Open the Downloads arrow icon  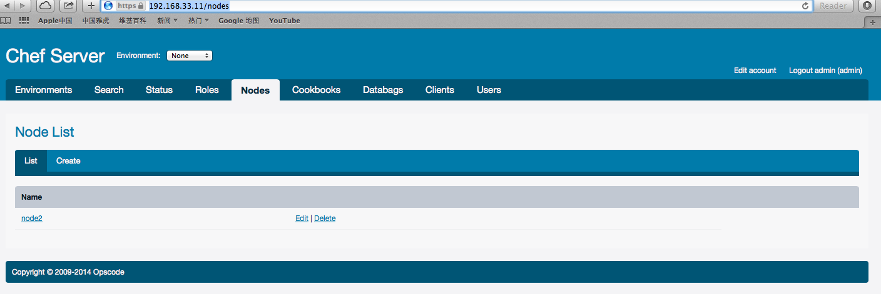(867, 6)
